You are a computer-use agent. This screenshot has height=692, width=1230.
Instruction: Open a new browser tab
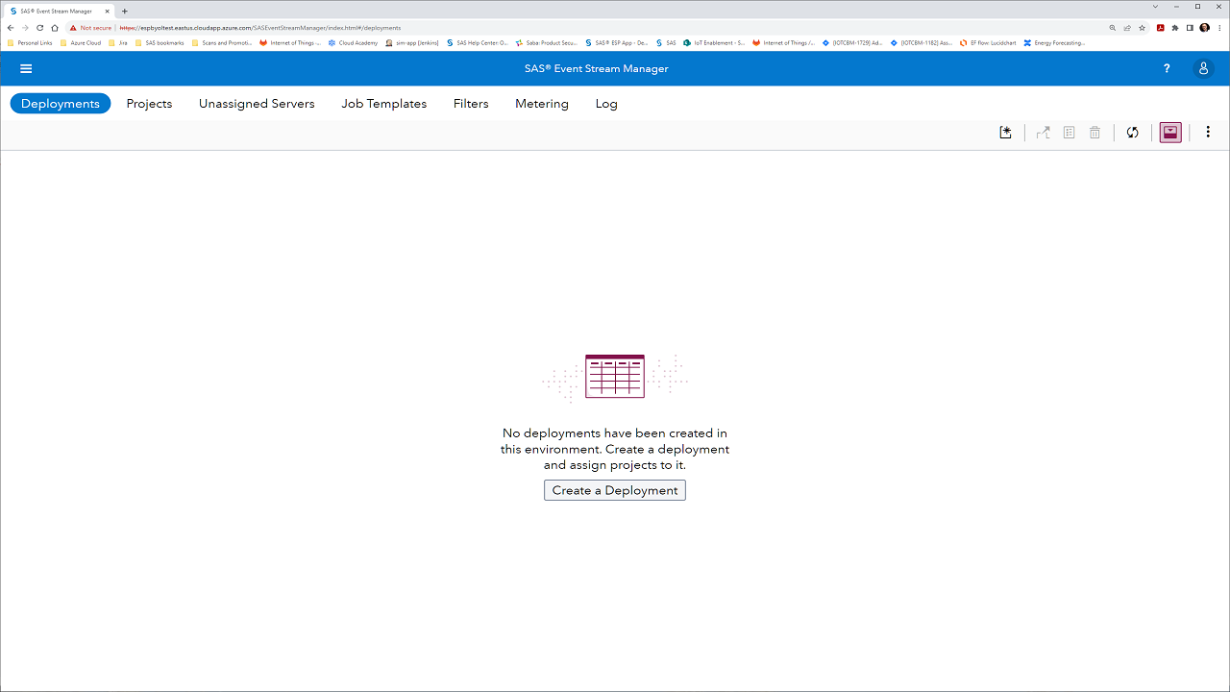[125, 11]
